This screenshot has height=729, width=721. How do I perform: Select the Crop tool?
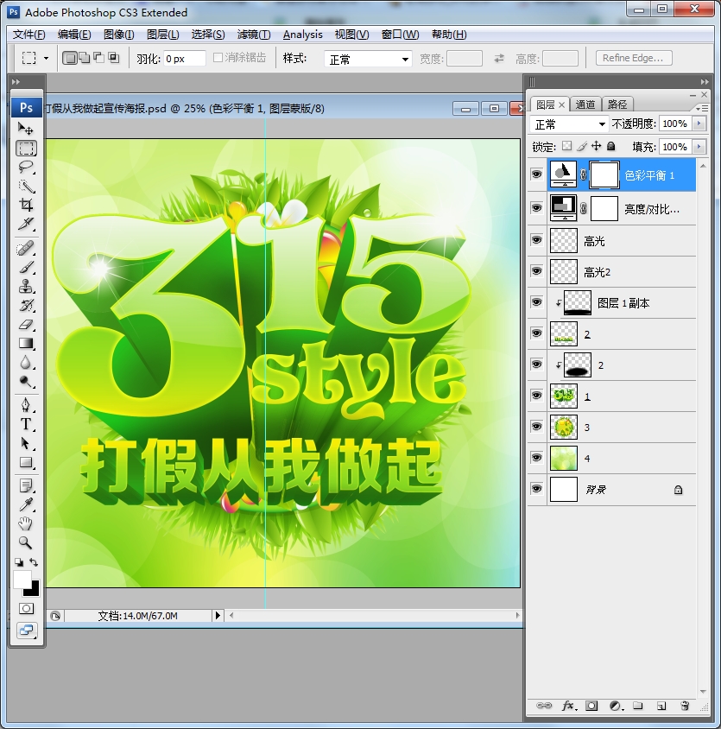tap(26, 205)
